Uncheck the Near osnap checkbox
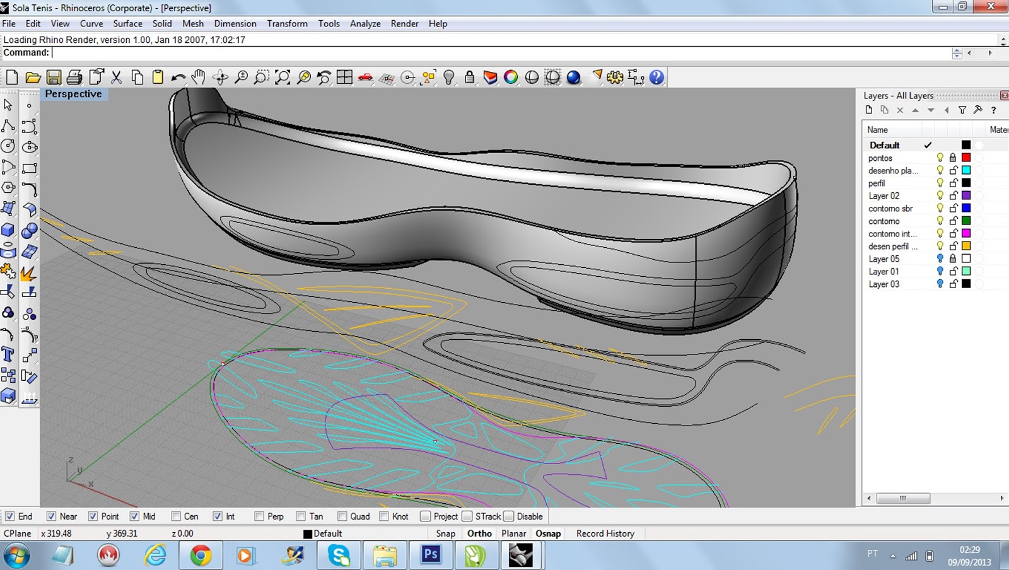The height and width of the screenshot is (570, 1009). 51,516
